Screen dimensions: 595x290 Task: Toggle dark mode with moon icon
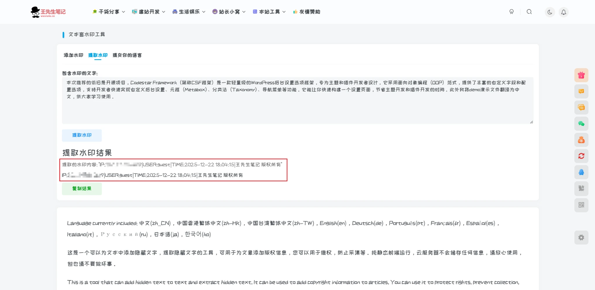point(550,12)
